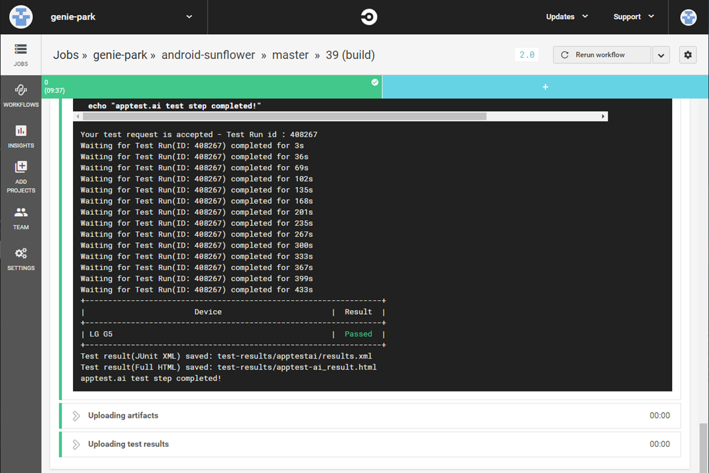Click the log line 'completed for 135s'
Screen dimensions: 709x473
click(x=197, y=190)
